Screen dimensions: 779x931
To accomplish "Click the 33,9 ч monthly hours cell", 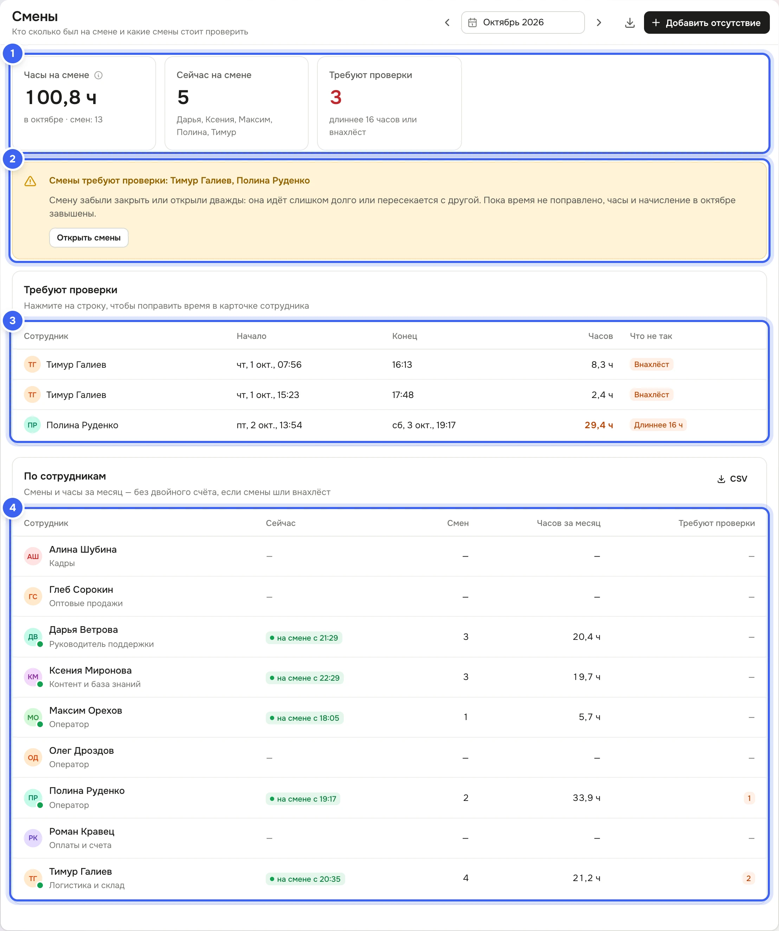I will click(586, 798).
